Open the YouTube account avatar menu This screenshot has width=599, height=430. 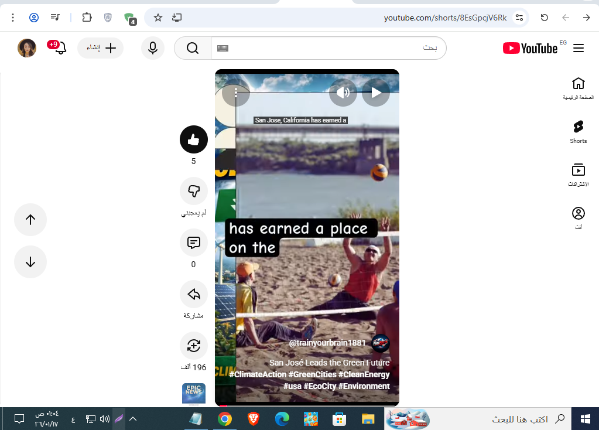coord(27,48)
